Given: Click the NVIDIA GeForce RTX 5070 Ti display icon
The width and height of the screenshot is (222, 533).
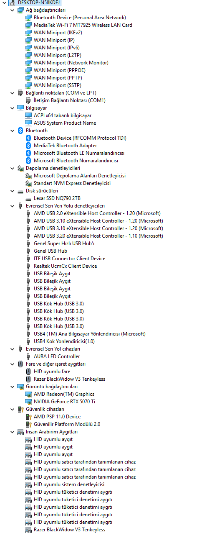Looking at the screenshot, I should (x=28, y=402).
